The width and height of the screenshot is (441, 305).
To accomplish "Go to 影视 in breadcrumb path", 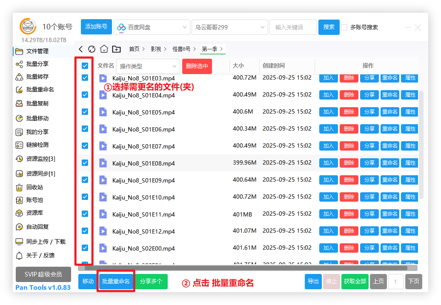I will coord(156,49).
